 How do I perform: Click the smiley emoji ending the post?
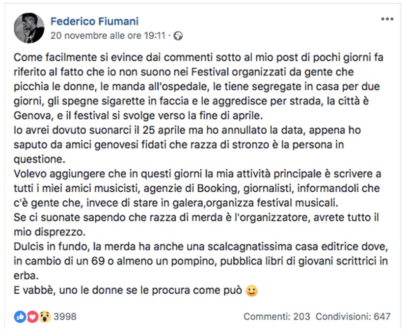tap(251, 291)
